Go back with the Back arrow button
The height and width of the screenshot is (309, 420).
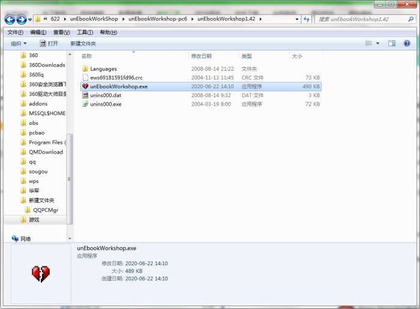tap(10, 19)
